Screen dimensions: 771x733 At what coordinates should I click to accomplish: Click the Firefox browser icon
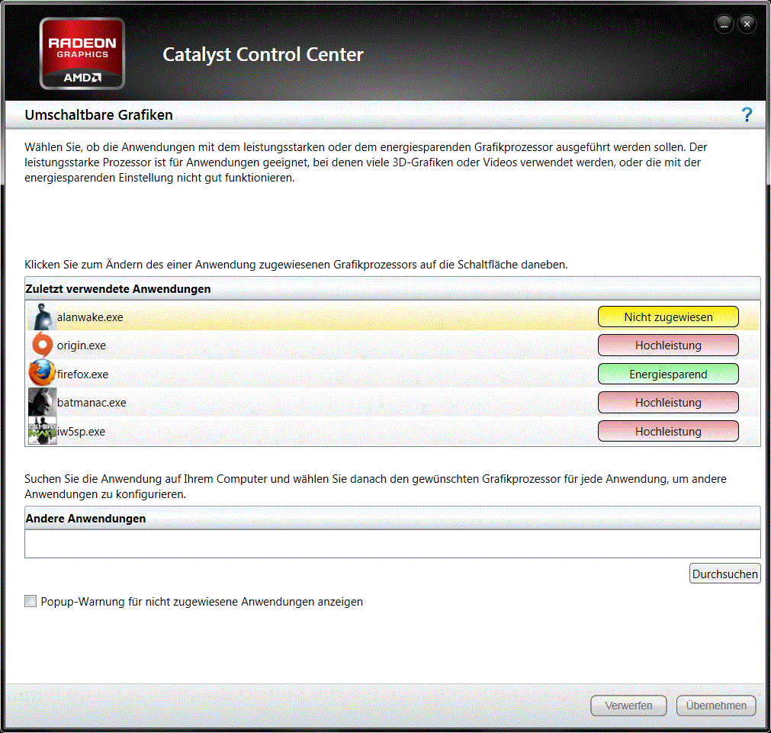[42, 374]
